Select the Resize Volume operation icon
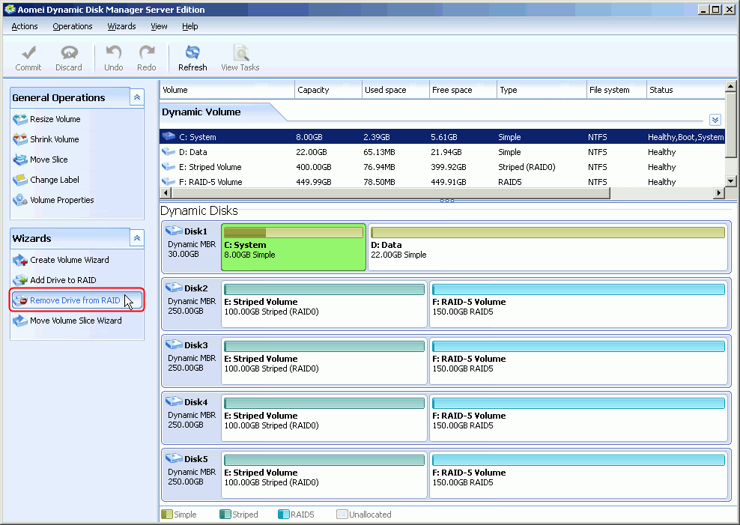This screenshot has width=740, height=525. pyautogui.click(x=20, y=119)
